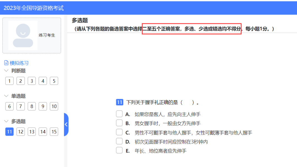Jump to question 3
The height and width of the screenshot is (167, 297).
[x=32, y=81]
